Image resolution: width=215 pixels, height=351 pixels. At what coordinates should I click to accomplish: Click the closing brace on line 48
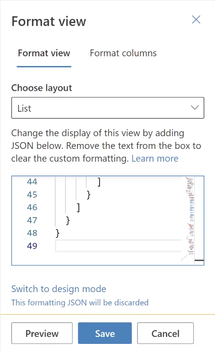tap(58, 233)
